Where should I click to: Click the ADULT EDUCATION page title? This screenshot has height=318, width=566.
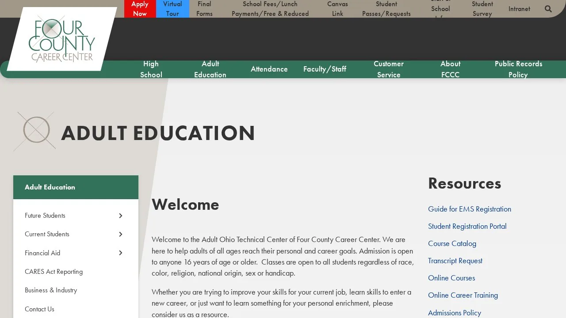click(158, 133)
